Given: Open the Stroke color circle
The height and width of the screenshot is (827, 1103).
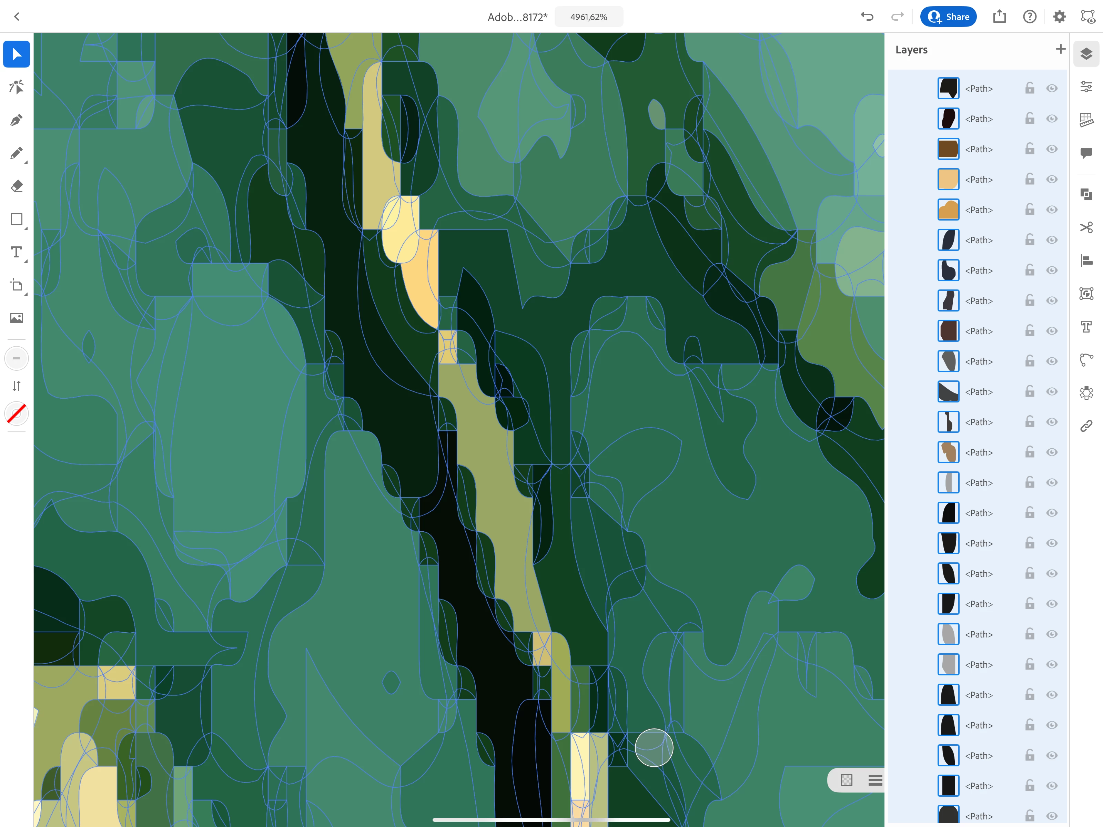Looking at the screenshot, I should [x=17, y=414].
